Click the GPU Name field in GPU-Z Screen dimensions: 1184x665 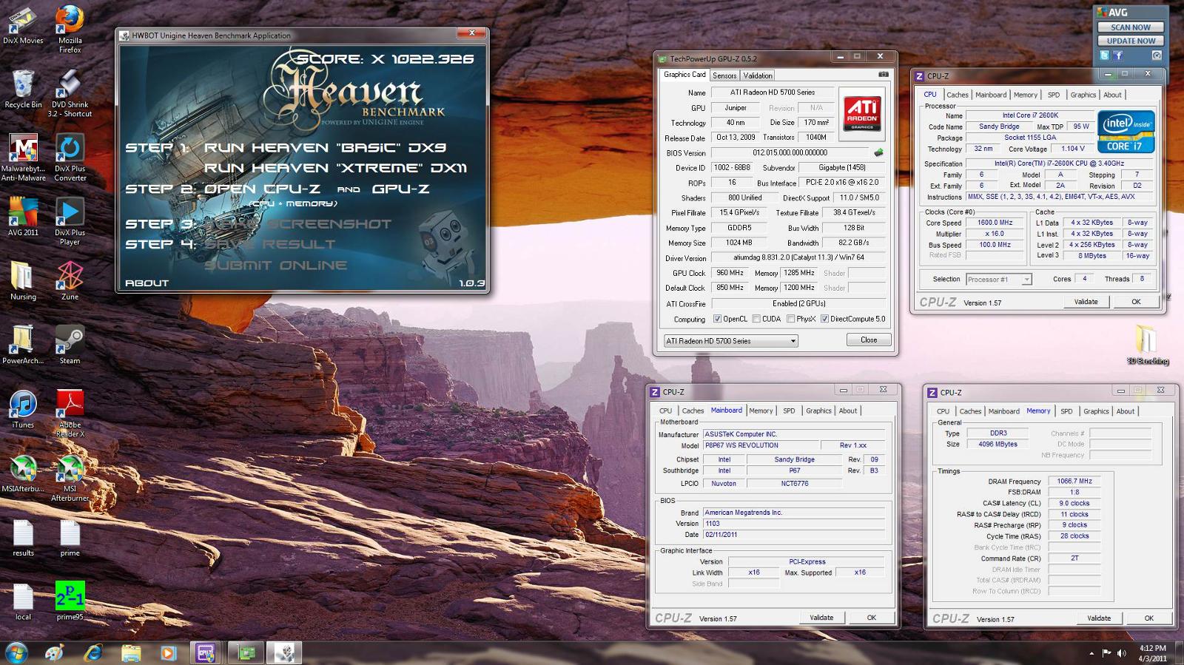(773, 92)
